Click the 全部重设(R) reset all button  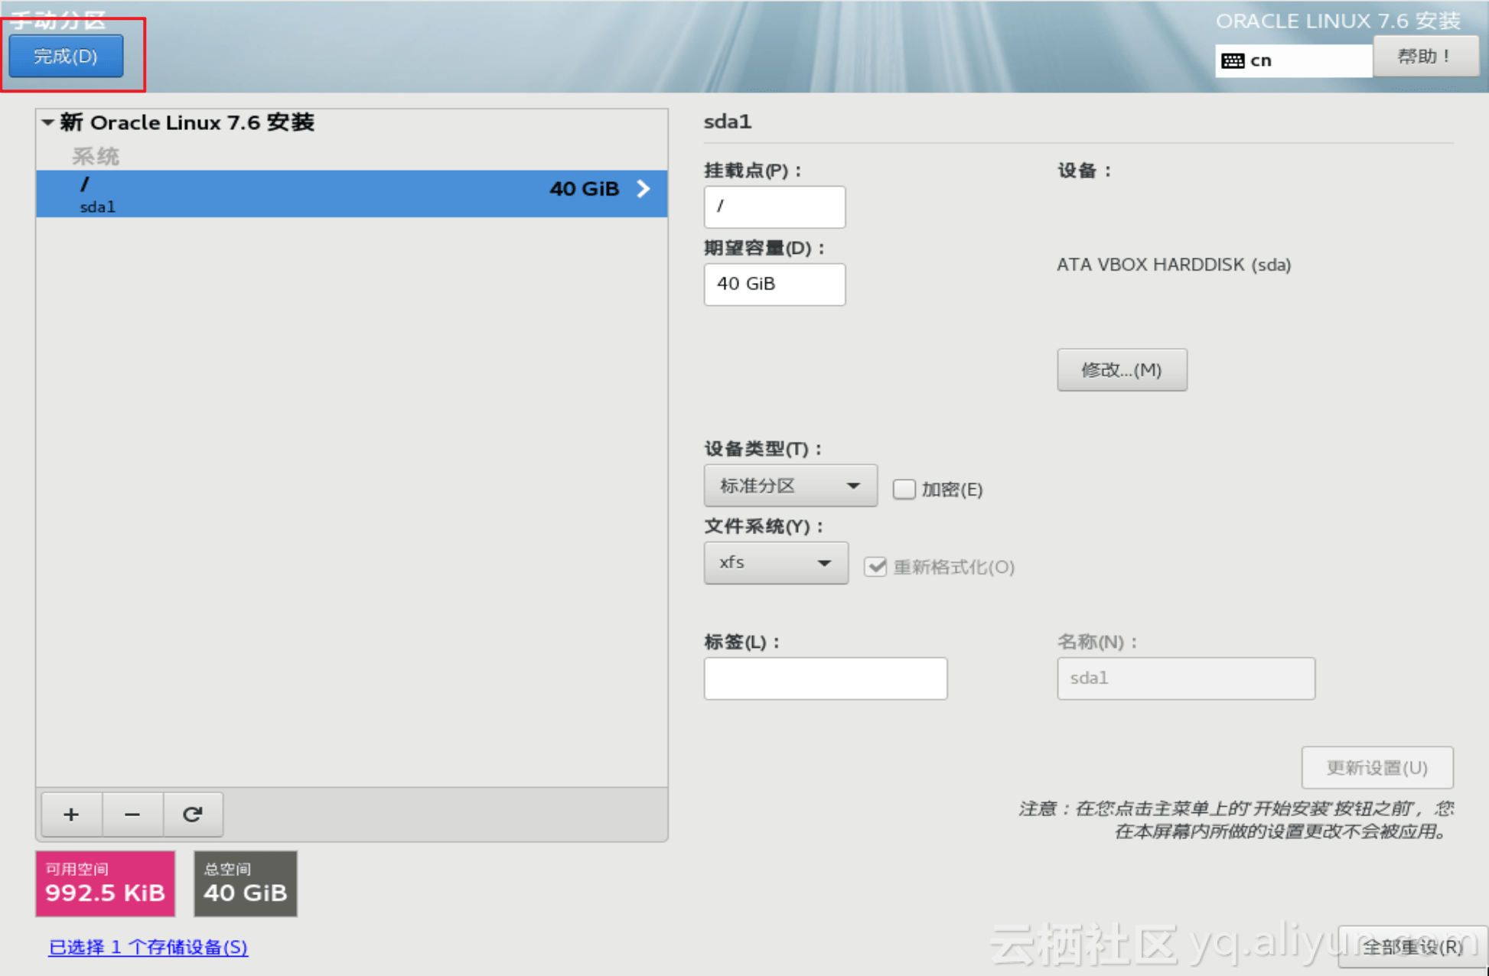(x=1412, y=947)
